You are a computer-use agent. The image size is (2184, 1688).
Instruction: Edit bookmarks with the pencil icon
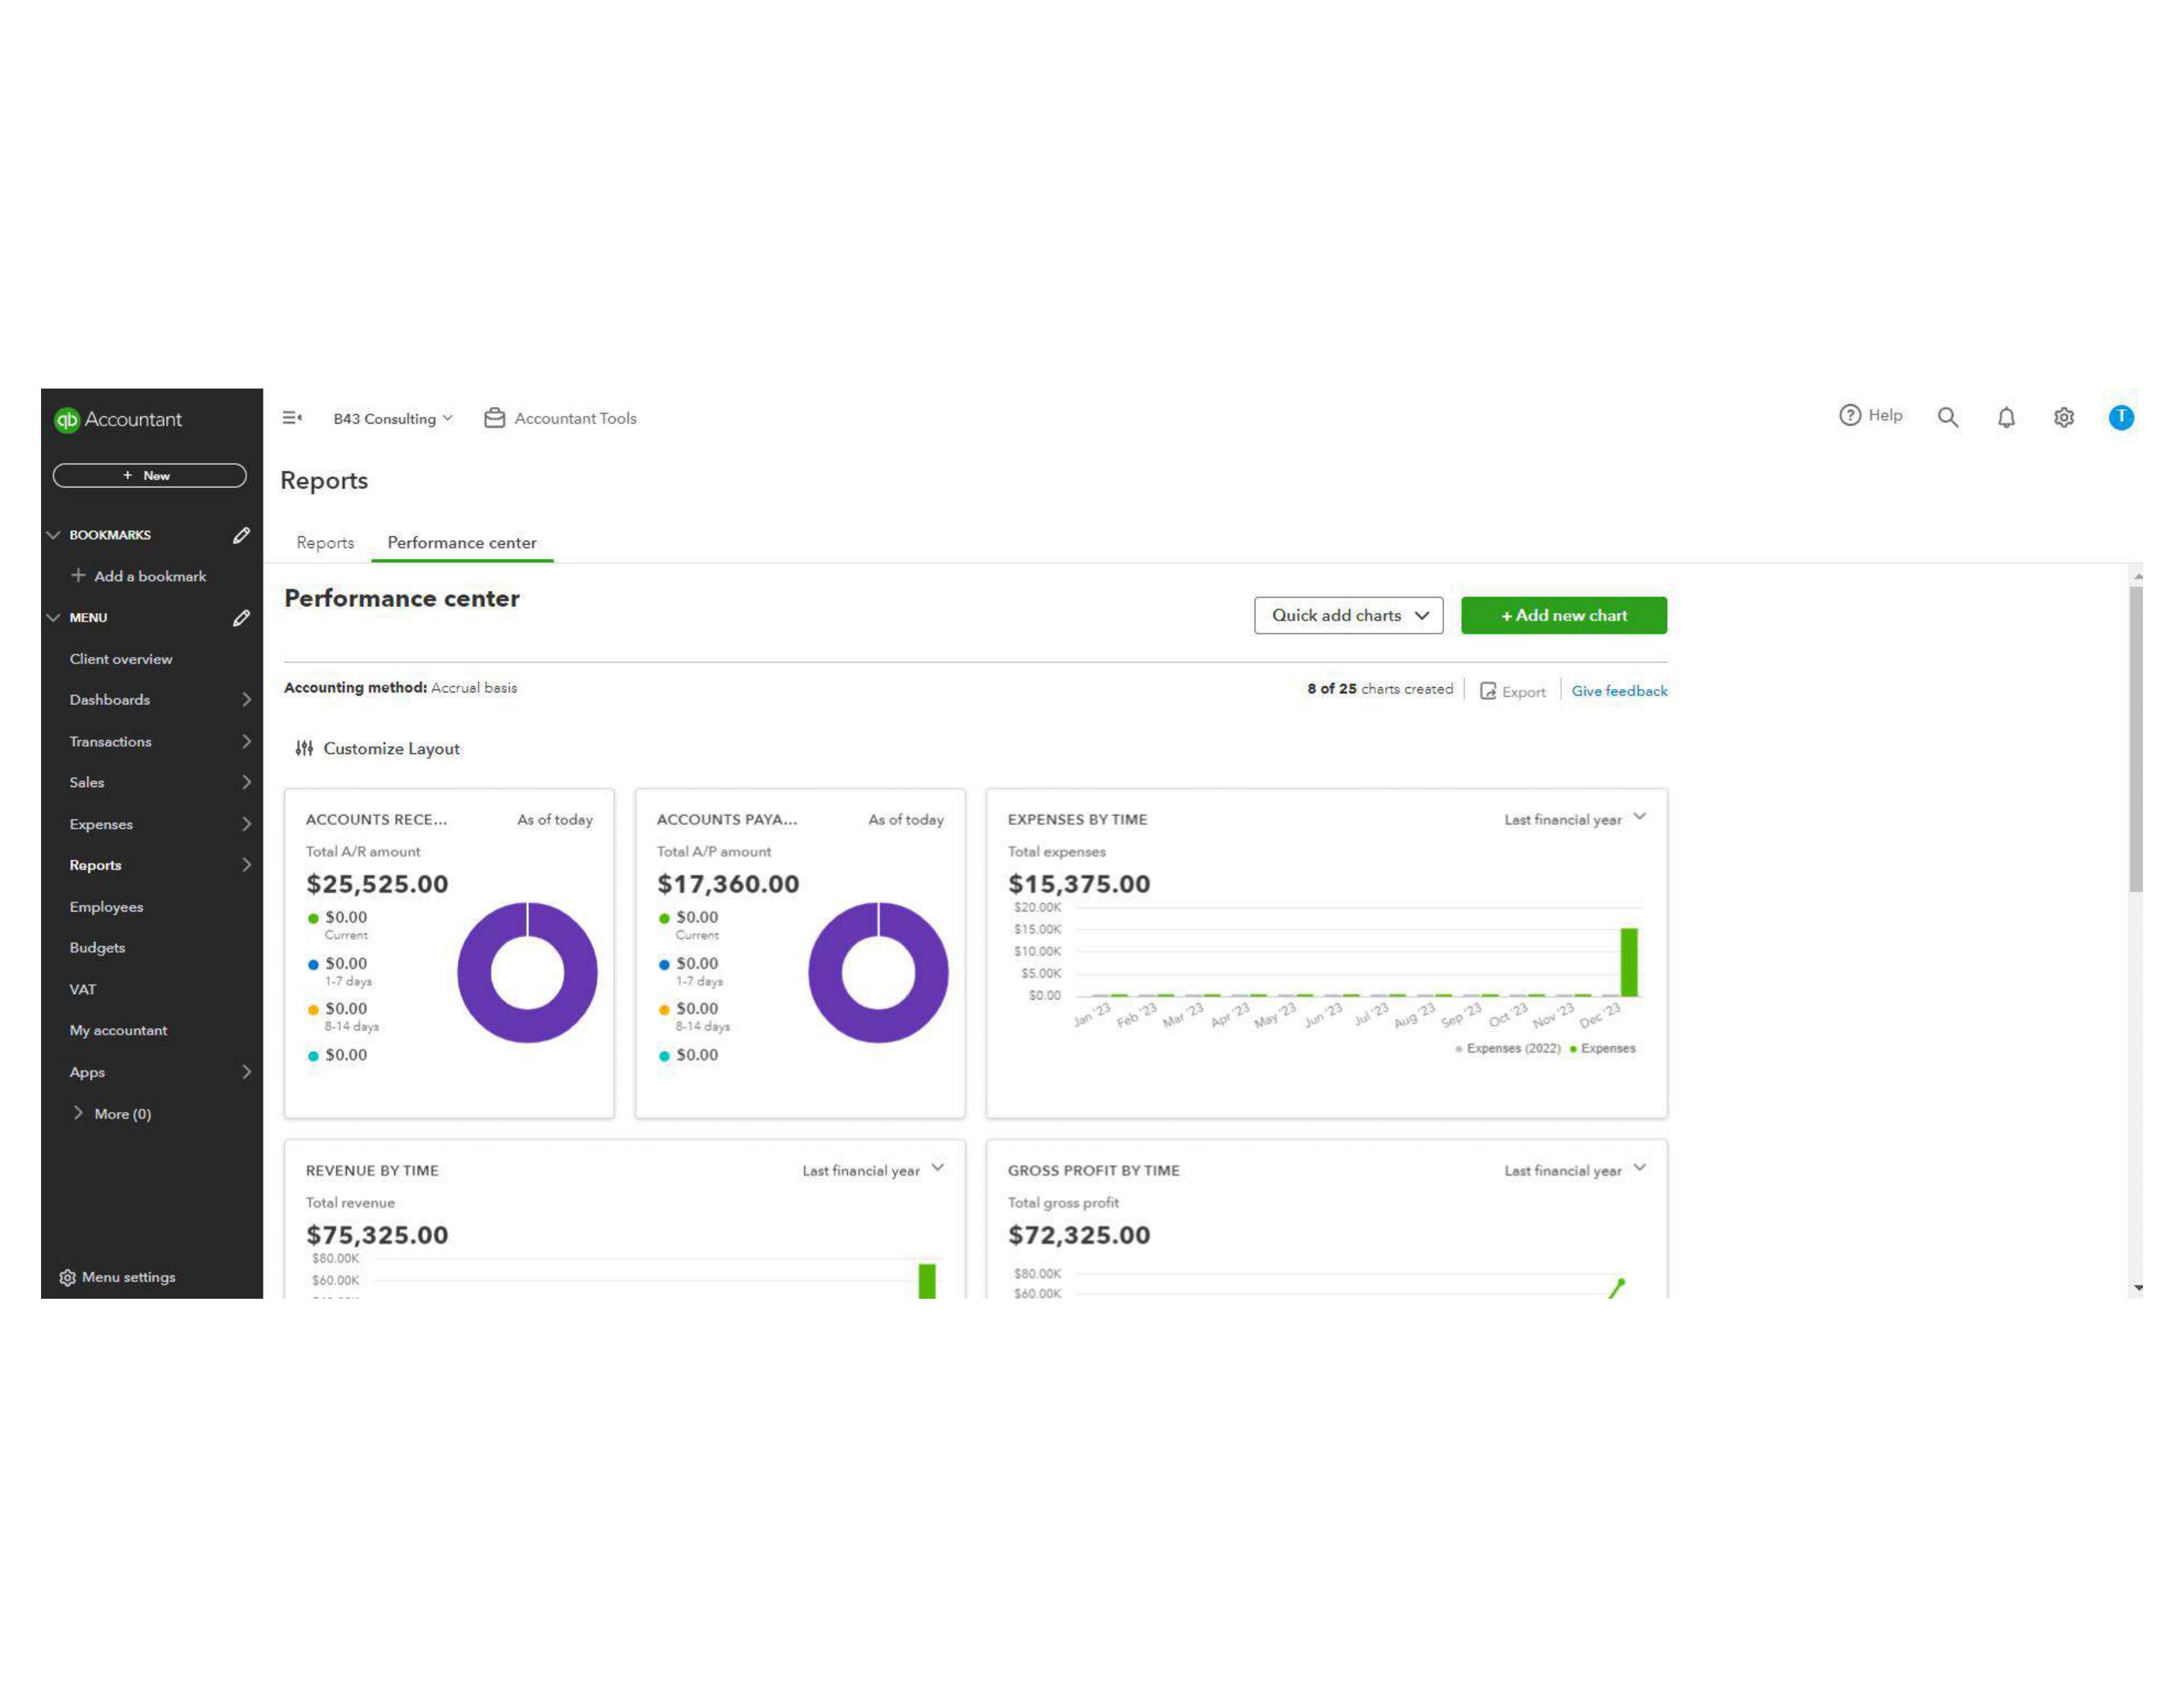point(241,535)
